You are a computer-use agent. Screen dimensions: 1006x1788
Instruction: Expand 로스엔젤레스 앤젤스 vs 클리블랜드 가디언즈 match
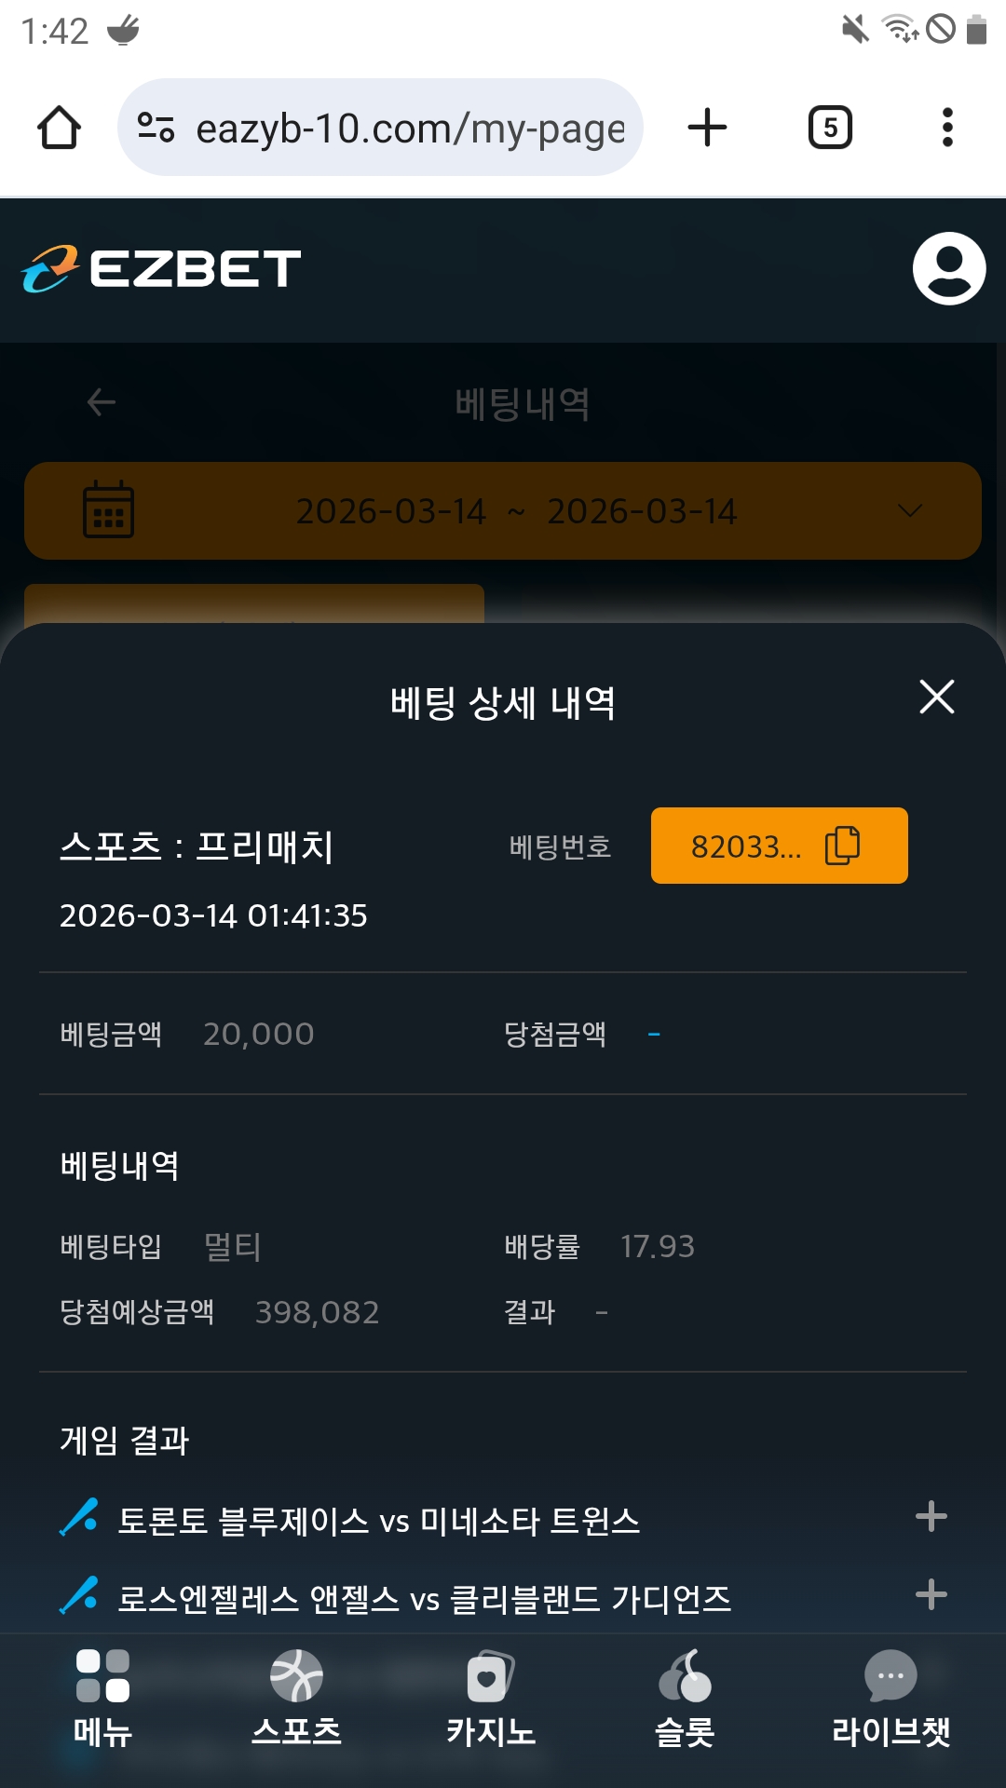tap(931, 1595)
